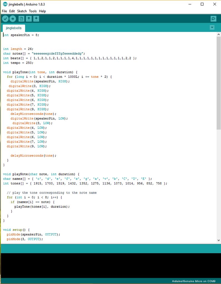Click the black console output area

pyautogui.click(x=110, y=265)
